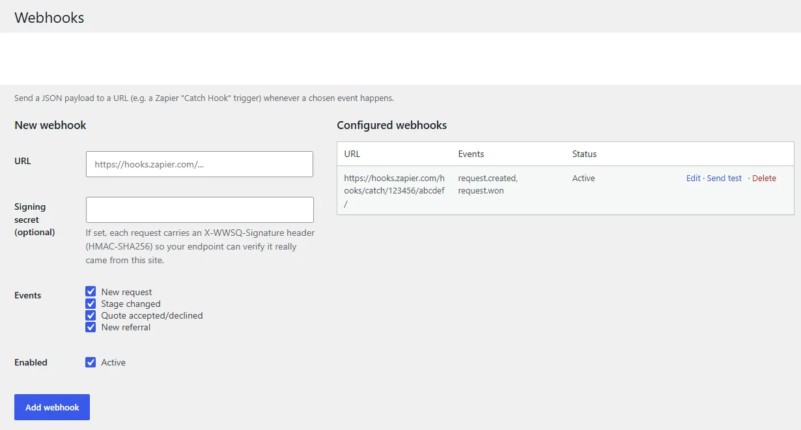Click the Webhooks page title
Screen dimensions: 801x430
[49, 18]
